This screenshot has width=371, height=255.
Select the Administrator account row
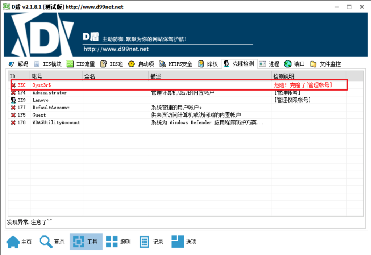pos(49,93)
